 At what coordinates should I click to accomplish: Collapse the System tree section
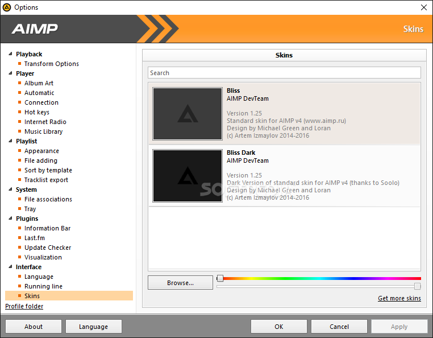10,189
